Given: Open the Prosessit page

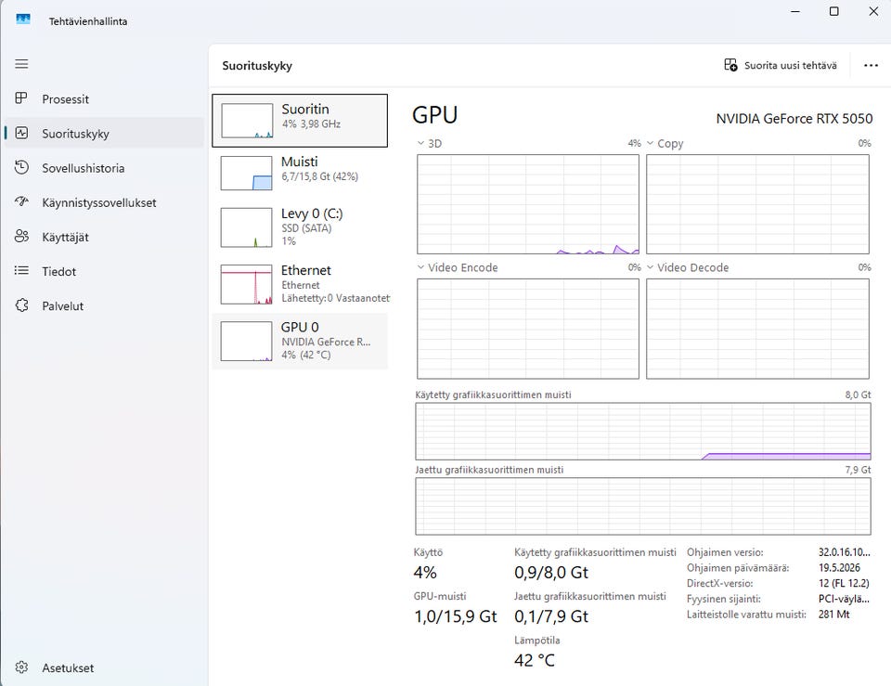Looking at the screenshot, I should click(104, 99).
